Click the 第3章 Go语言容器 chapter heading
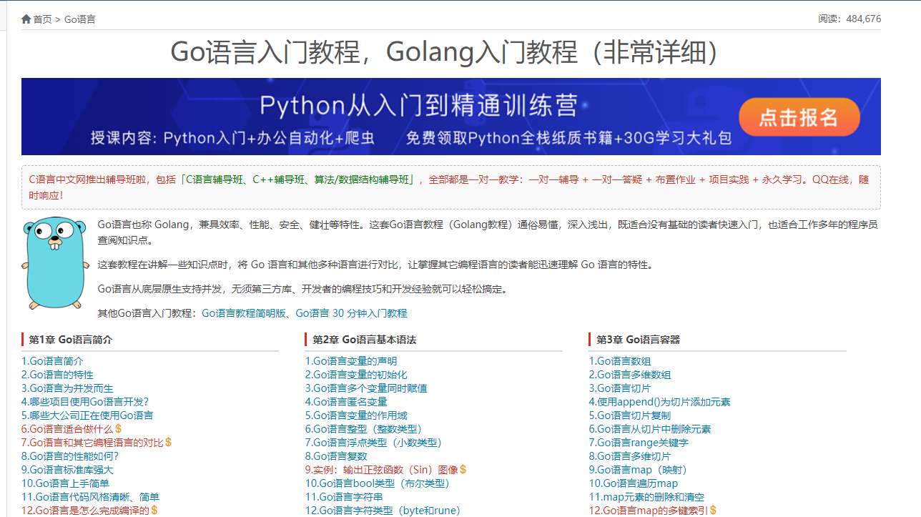921x517 pixels. pyautogui.click(x=638, y=340)
